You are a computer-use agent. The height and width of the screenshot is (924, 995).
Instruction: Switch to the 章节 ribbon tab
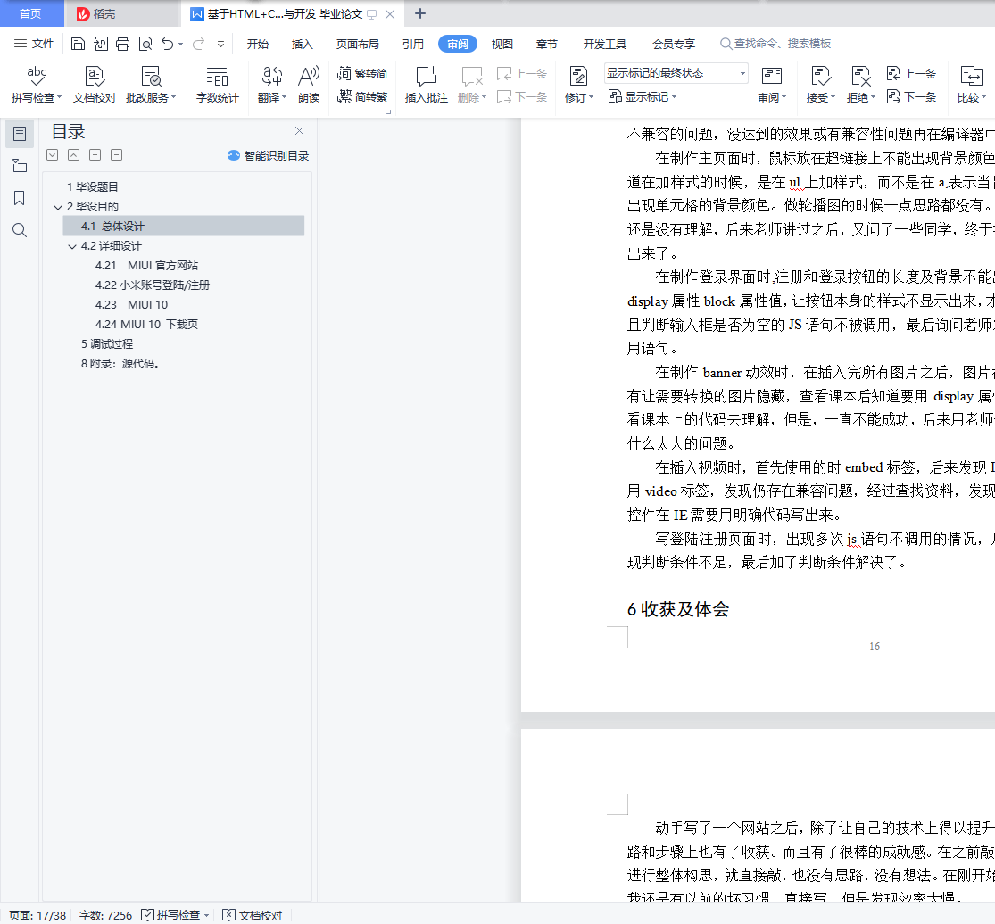pyautogui.click(x=546, y=44)
